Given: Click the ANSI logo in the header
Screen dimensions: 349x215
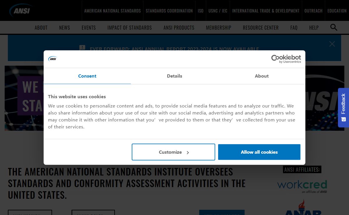Looking at the screenshot, I should [x=20, y=10].
